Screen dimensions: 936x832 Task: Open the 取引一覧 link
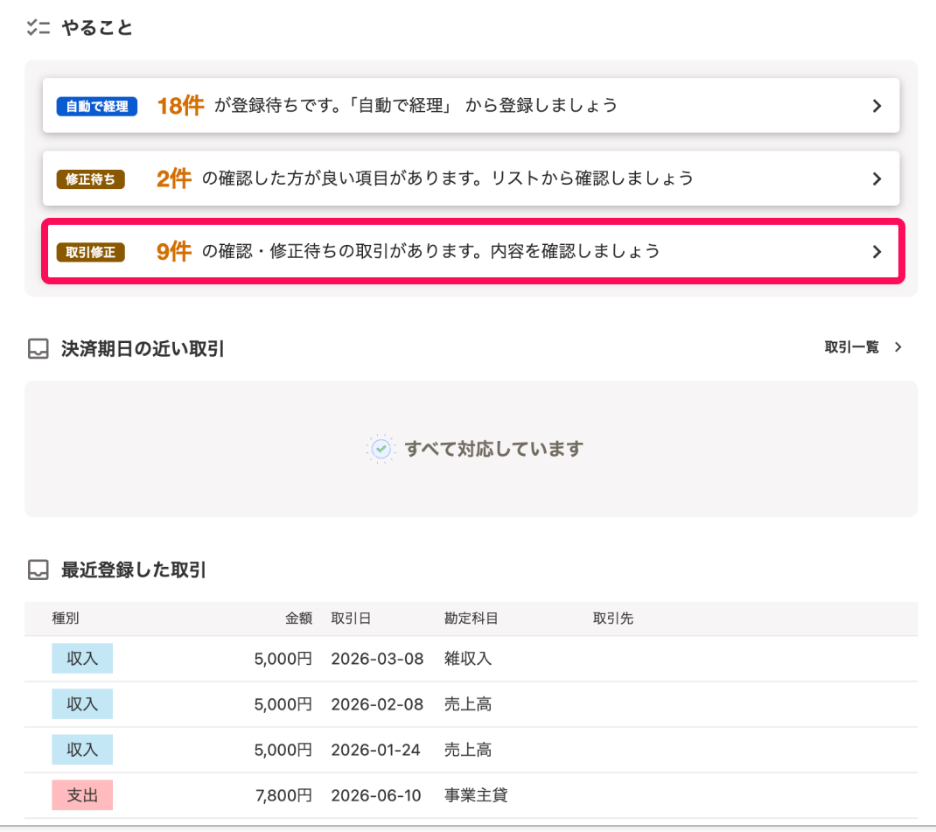[852, 347]
